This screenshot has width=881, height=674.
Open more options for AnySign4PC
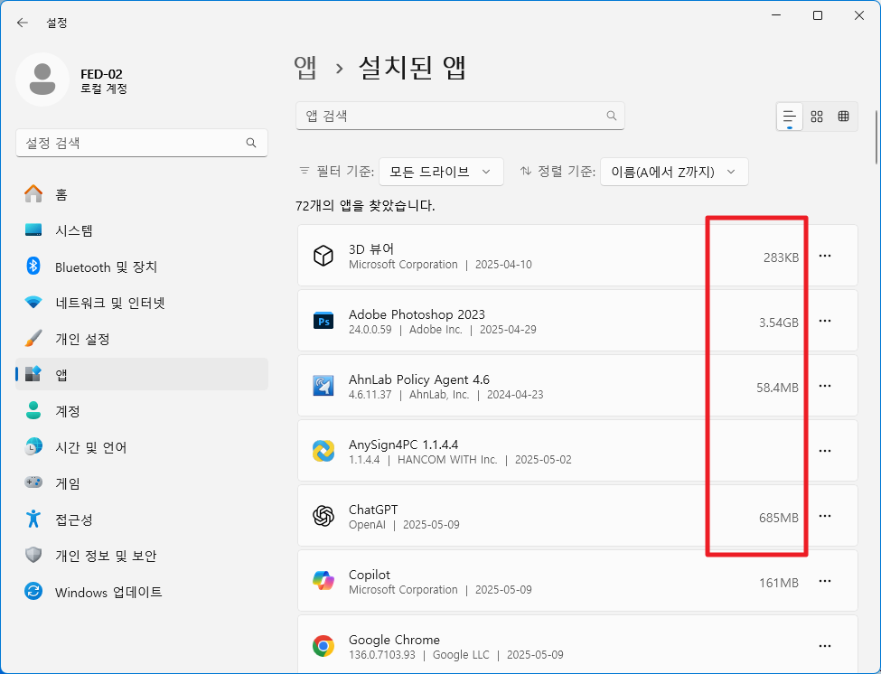point(825,451)
